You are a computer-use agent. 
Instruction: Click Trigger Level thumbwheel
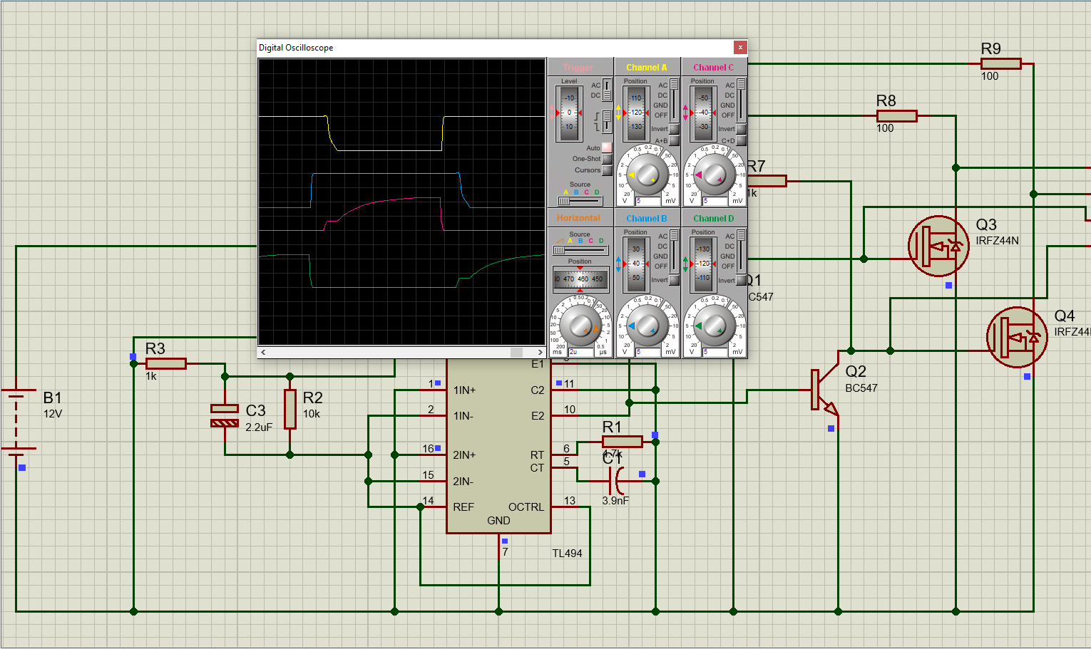[569, 113]
